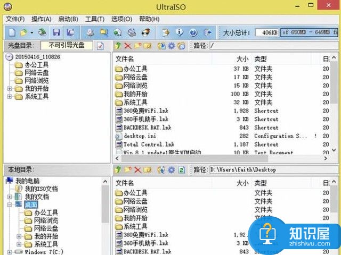Sort disc file list by 大小 header
This screenshot has height=255, width=341.
232,59
